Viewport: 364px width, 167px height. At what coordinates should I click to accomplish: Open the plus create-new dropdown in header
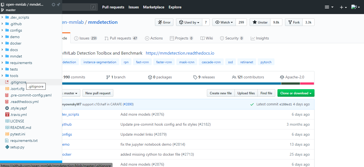(343, 7)
